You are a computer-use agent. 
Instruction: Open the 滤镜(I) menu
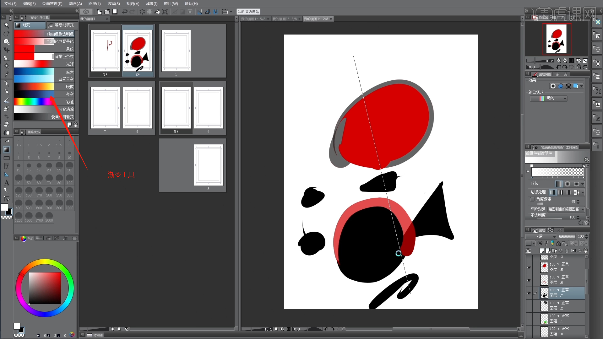coord(152,3)
